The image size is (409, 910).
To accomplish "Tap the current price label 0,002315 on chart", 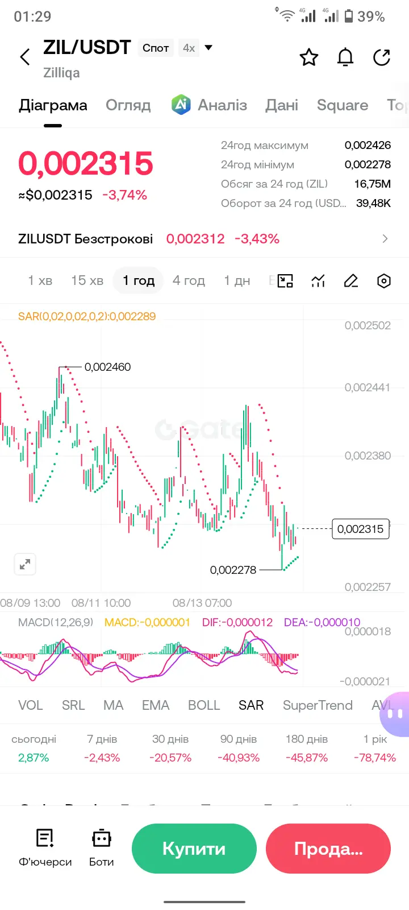I will tap(361, 529).
